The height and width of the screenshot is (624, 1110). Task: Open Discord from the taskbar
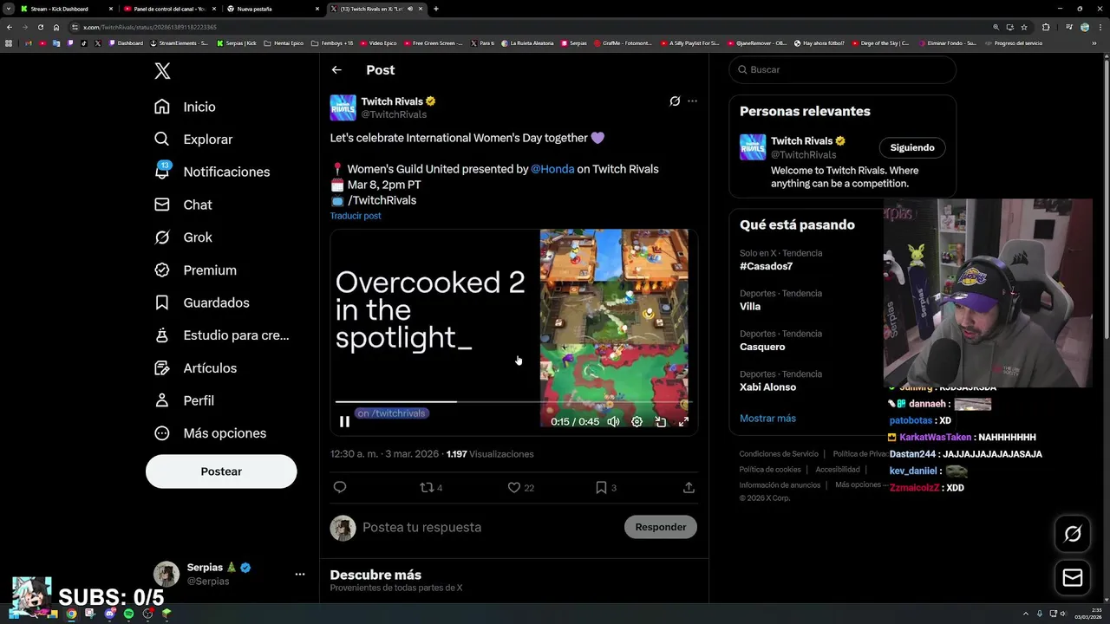click(109, 614)
